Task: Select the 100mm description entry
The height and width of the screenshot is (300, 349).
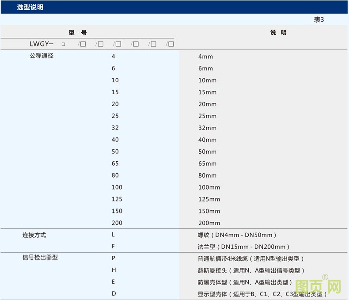Action: point(209,187)
